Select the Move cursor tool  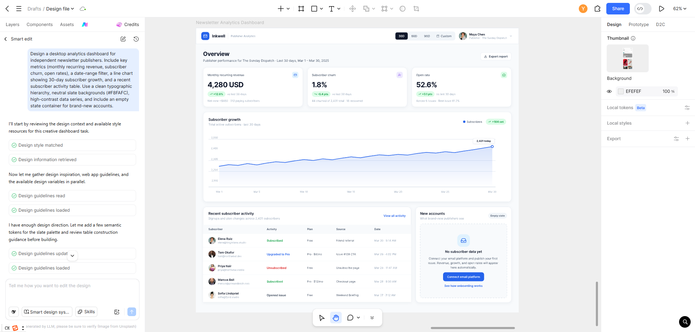(322, 318)
